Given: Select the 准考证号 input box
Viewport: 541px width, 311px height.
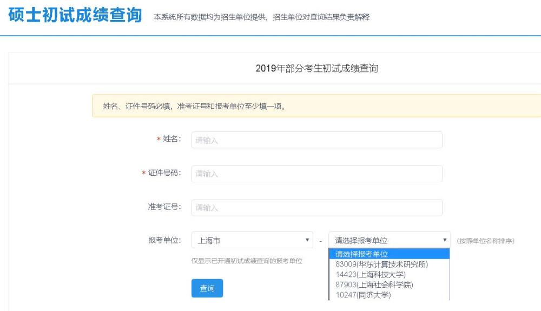Looking at the screenshot, I should click(316, 208).
